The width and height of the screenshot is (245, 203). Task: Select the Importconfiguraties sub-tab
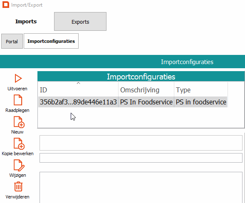tap(51, 41)
